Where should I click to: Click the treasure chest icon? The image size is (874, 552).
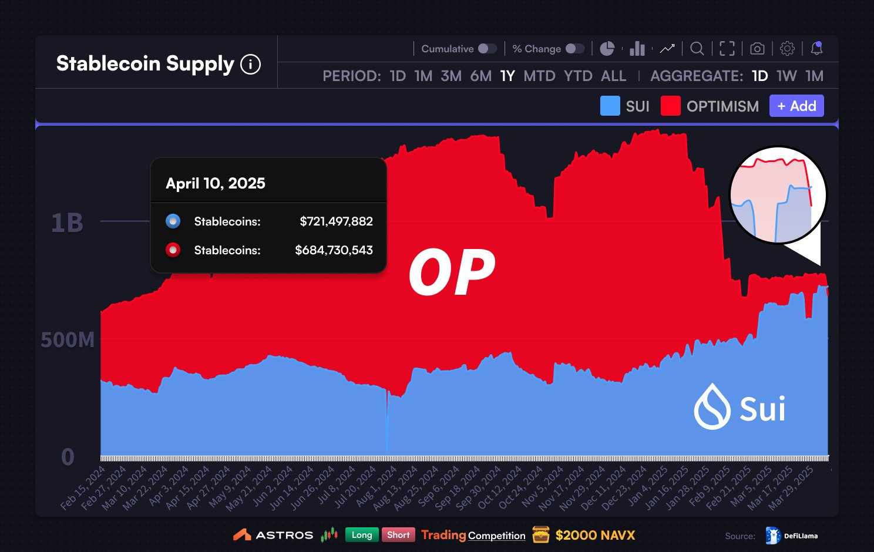pos(540,534)
